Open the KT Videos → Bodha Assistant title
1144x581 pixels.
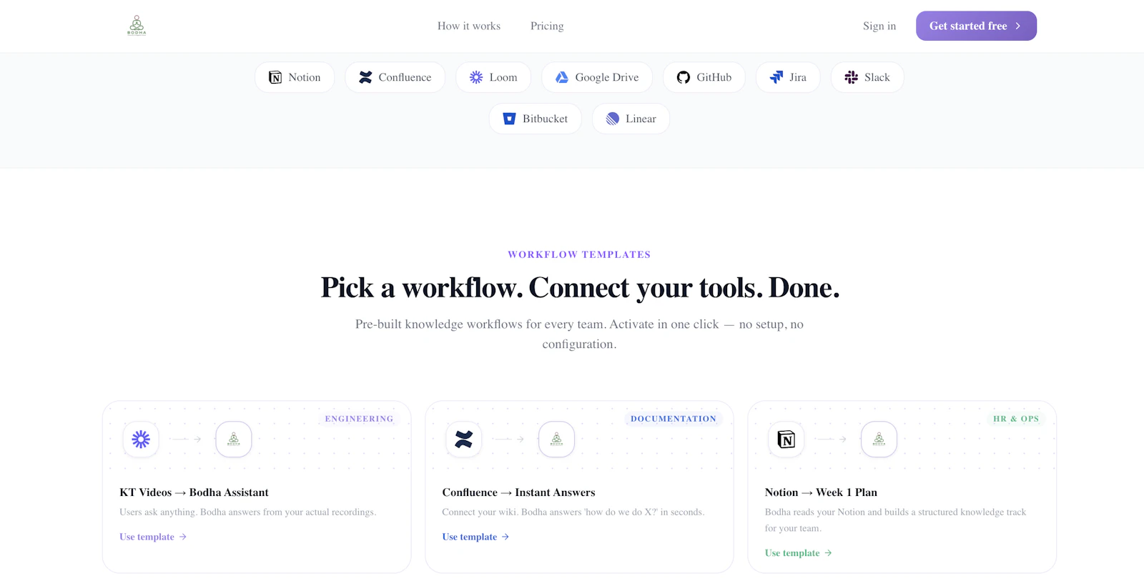(x=194, y=492)
